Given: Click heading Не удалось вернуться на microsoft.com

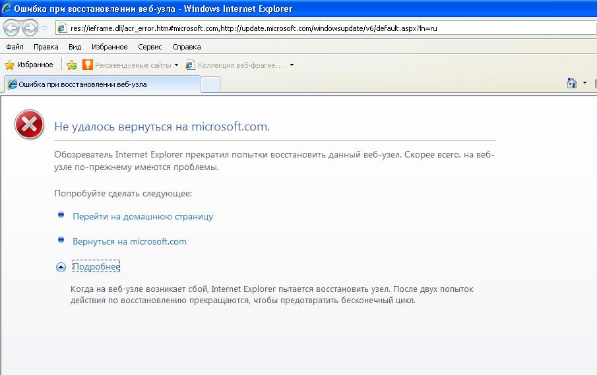Looking at the screenshot, I should click(x=162, y=127).
